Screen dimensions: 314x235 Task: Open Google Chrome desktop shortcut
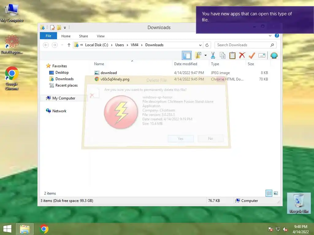click(x=12, y=78)
